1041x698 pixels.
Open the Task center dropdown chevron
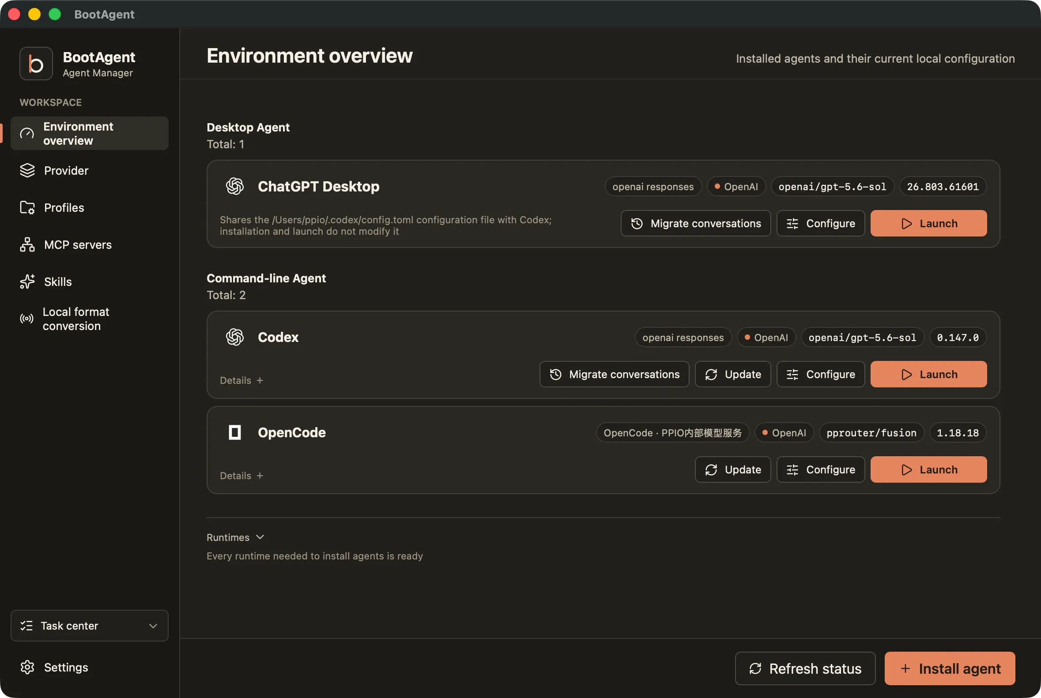click(x=153, y=626)
